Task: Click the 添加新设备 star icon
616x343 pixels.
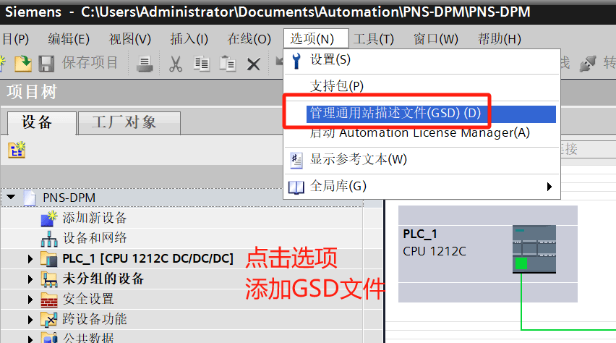Action: coord(49,219)
